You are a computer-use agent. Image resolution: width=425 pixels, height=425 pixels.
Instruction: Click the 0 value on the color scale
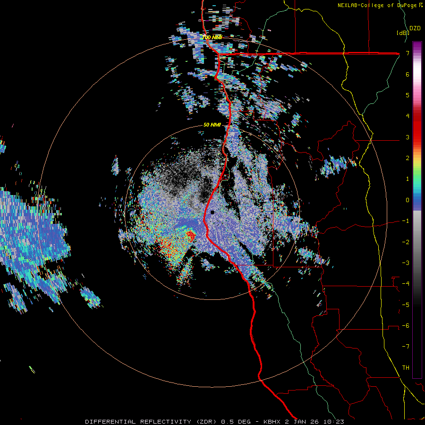pos(408,200)
